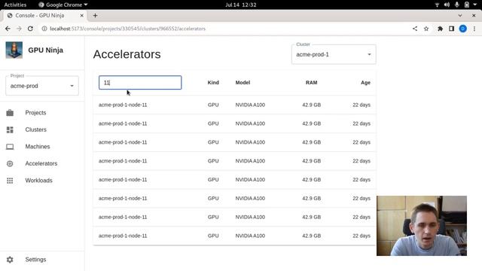Close the Console - GPU Ninja tab
Viewport: 482px width, 271px height.
point(82,15)
